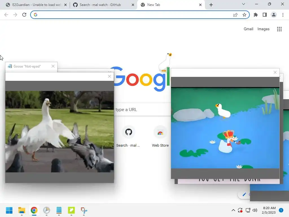The height and width of the screenshot is (217, 289).
Task: Open the clock app on the taskbar
Action: coord(47,210)
